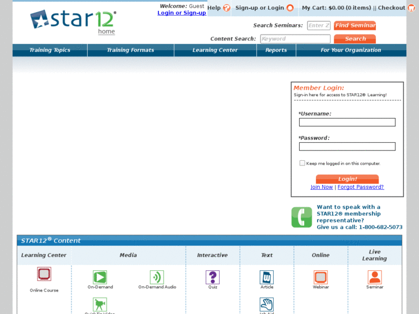Click the Online Course label
Viewport: 419px width, 314px height.
click(44, 290)
